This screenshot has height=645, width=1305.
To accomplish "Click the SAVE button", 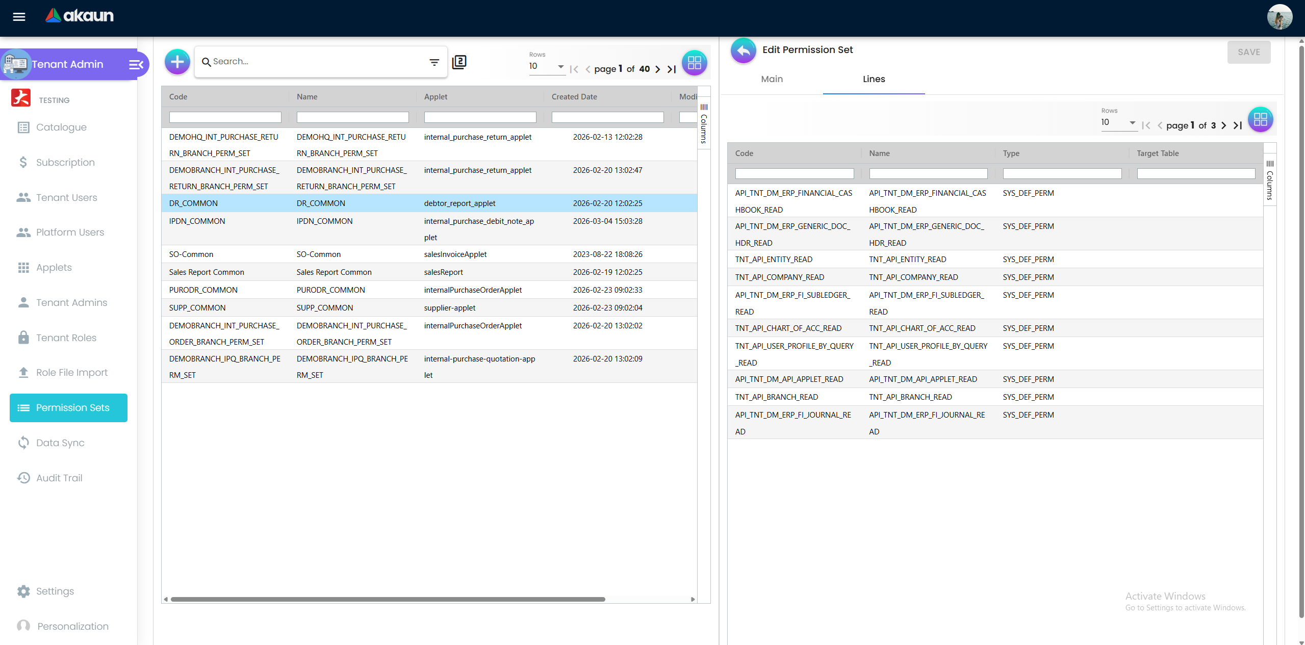I will pyautogui.click(x=1248, y=53).
